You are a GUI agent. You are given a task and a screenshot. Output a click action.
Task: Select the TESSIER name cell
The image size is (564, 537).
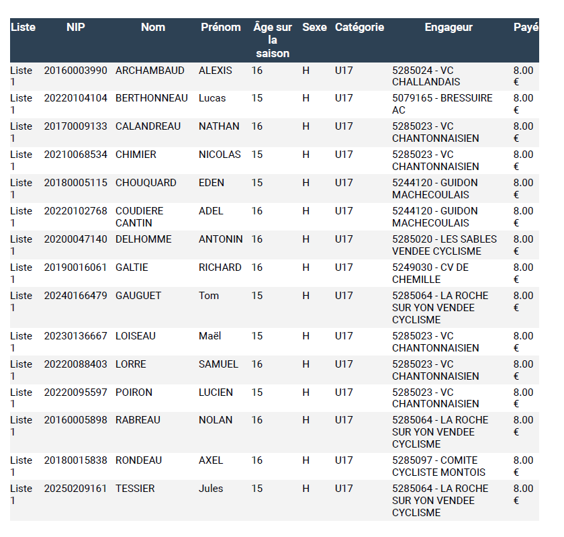pyautogui.click(x=135, y=489)
